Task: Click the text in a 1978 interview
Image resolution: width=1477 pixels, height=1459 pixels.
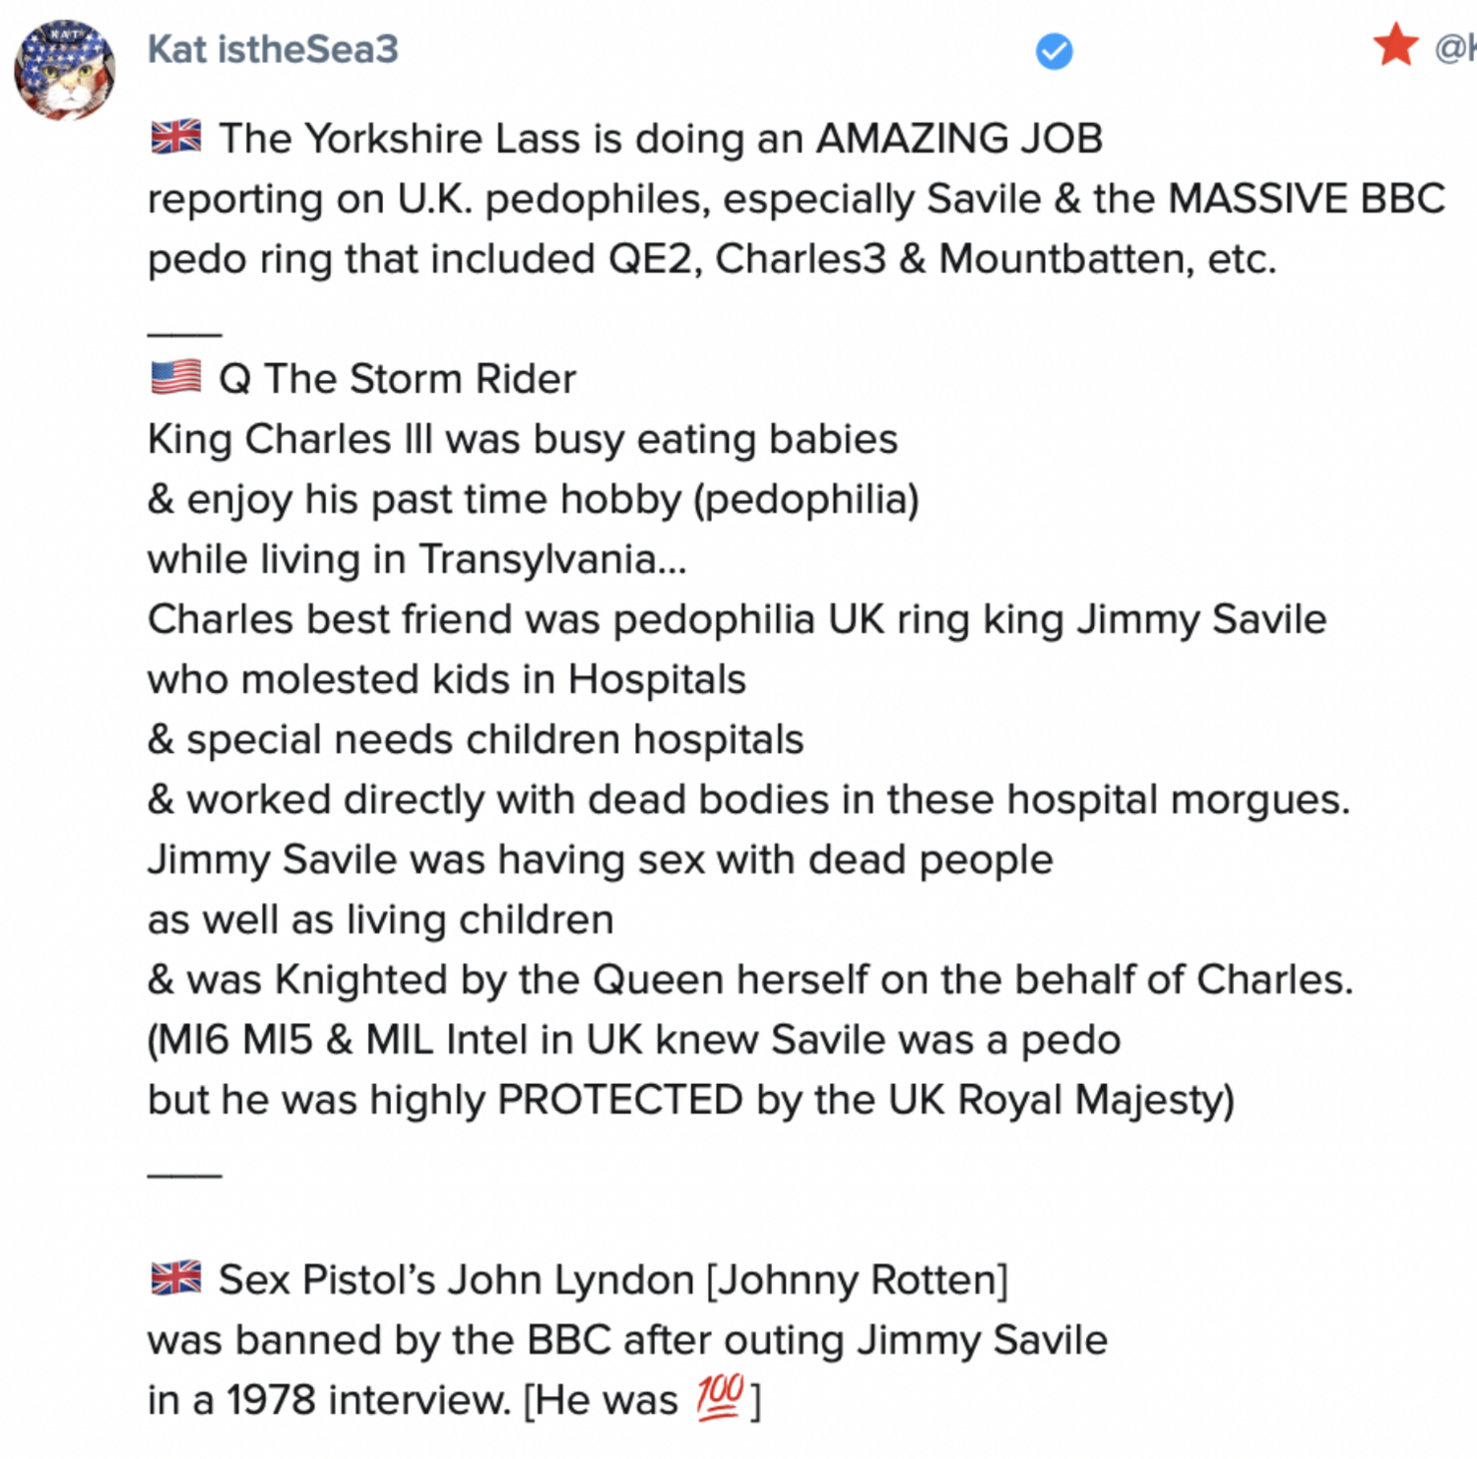Action: [x=331, y=1400]
